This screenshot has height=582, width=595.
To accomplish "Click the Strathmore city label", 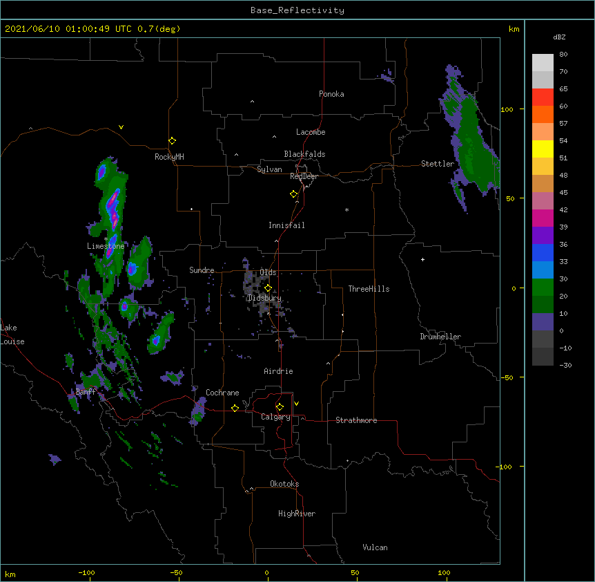I will click(x=356, y=420).
